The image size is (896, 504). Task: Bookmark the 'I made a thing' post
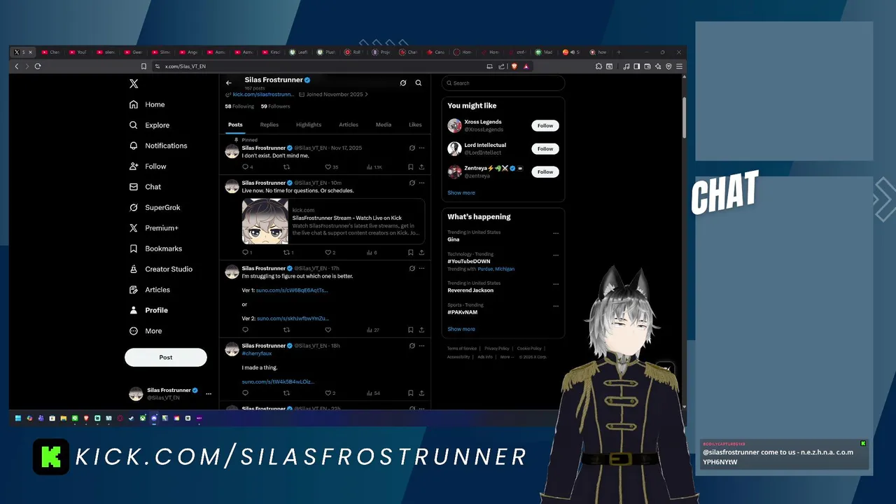(x=411, y=393)
